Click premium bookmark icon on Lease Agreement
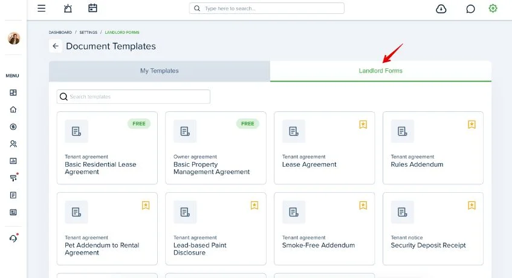Viewport: 512px width, 278px height. (x=363, y=124)
